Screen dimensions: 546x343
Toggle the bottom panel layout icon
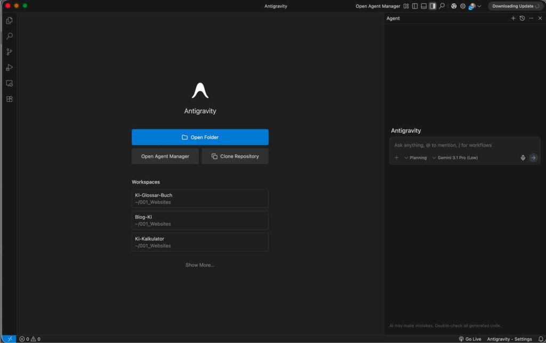423,6
